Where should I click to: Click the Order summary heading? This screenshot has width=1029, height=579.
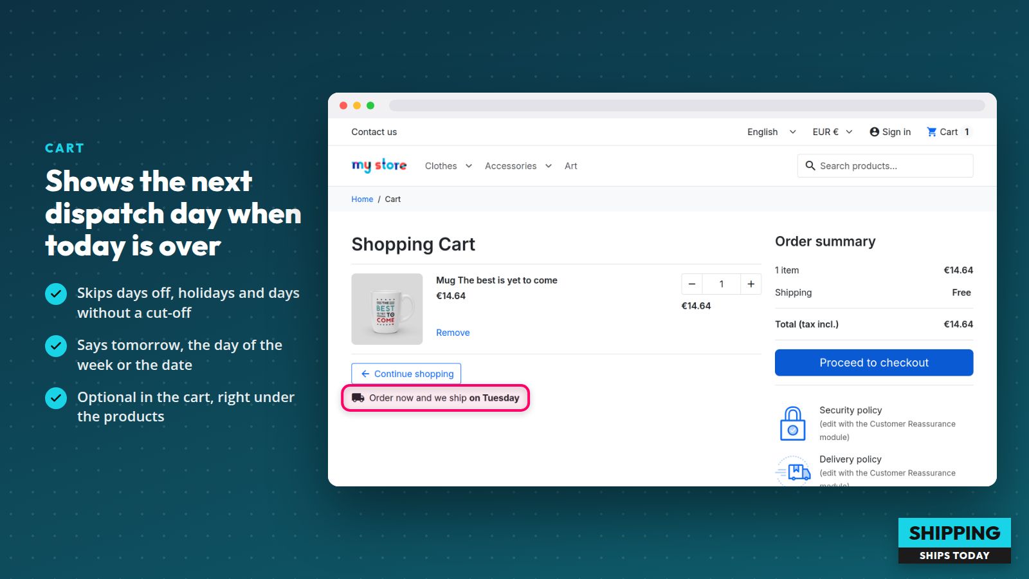[x=825, y=241]
